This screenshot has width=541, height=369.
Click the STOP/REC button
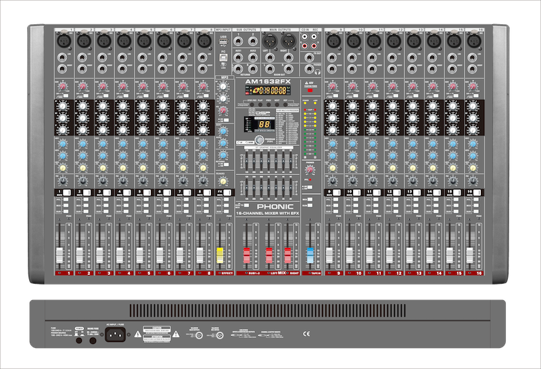tap(252, 104)
